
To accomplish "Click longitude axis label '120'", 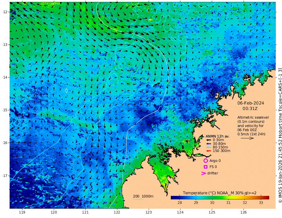I will pos(54,213).
